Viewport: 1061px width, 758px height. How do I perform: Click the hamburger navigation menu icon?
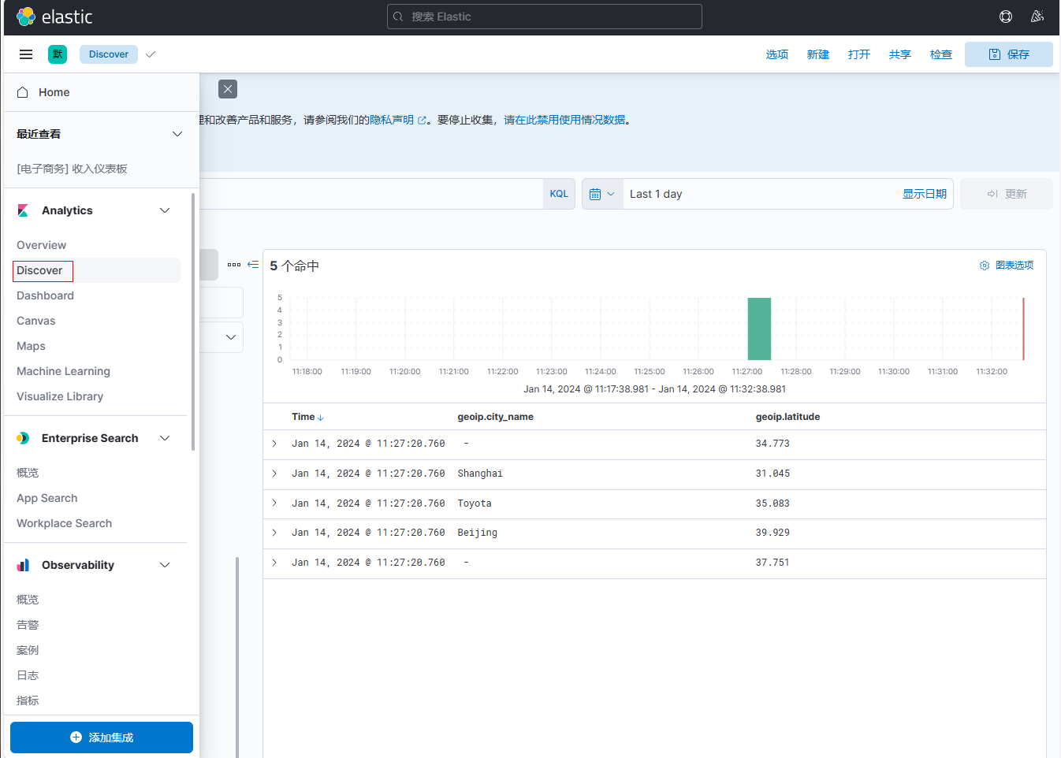pos(26,54)
